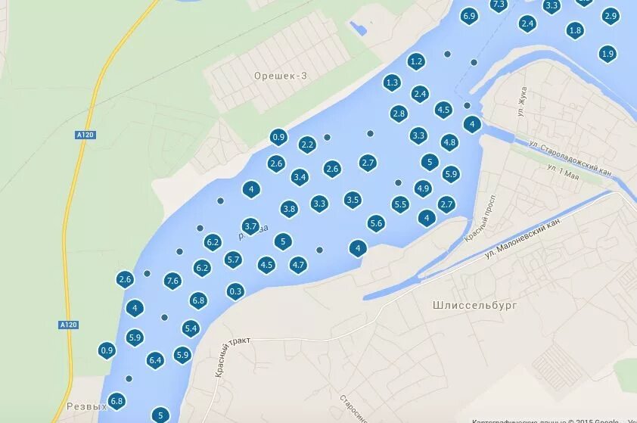Click the 1.9 depth marker
This screenshot has width=637, height=423.
[x=607, y=54]
